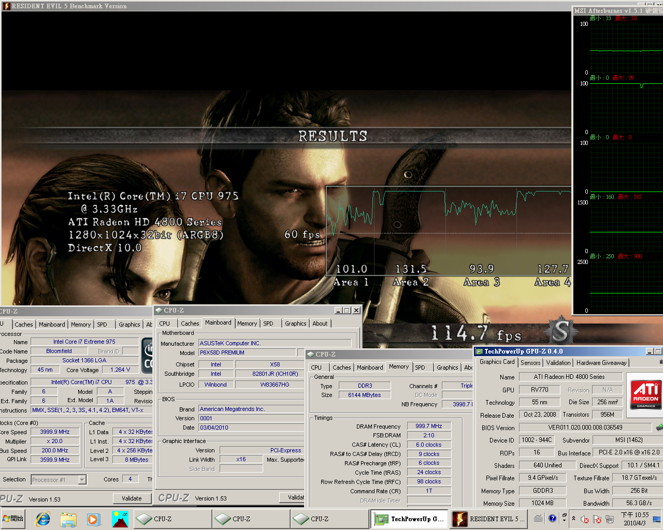The image size is (663, 530).
Task: Open Sensors tab in GPU-Z
Action: [x=530, y=363]
